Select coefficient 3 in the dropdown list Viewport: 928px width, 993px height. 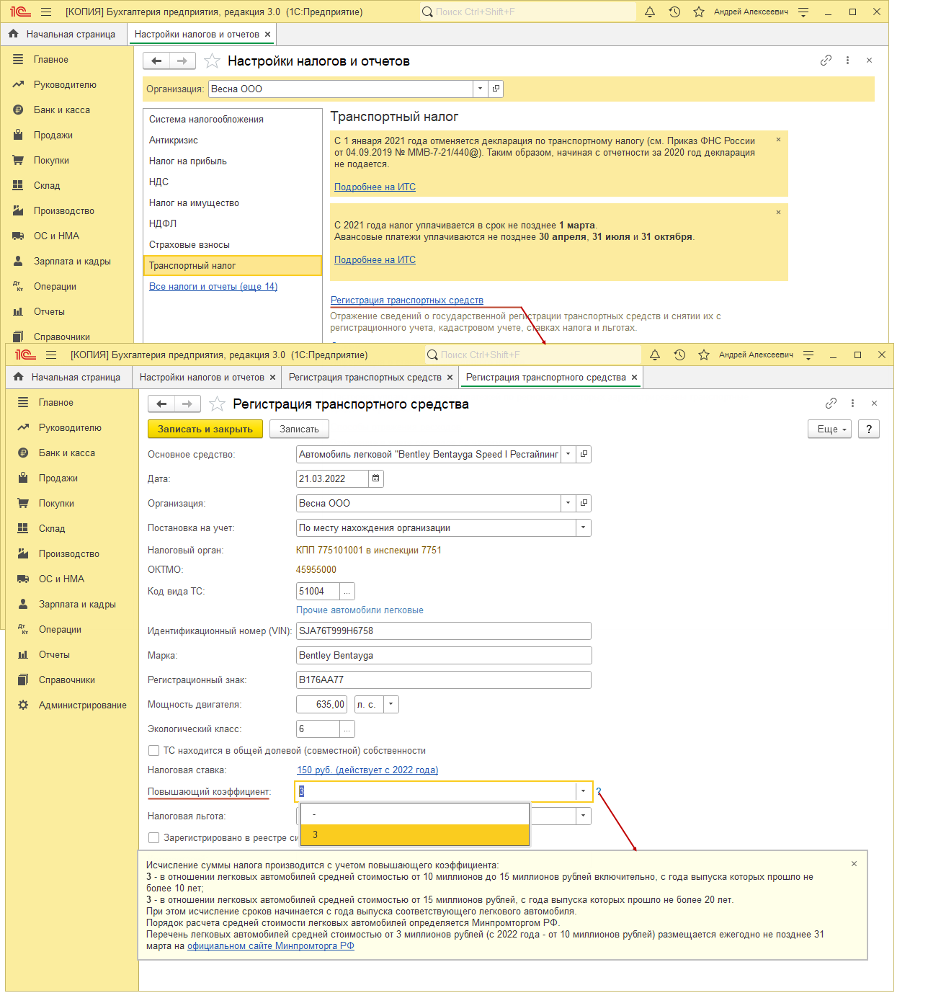pyautogui.click(x=415, y=834)
